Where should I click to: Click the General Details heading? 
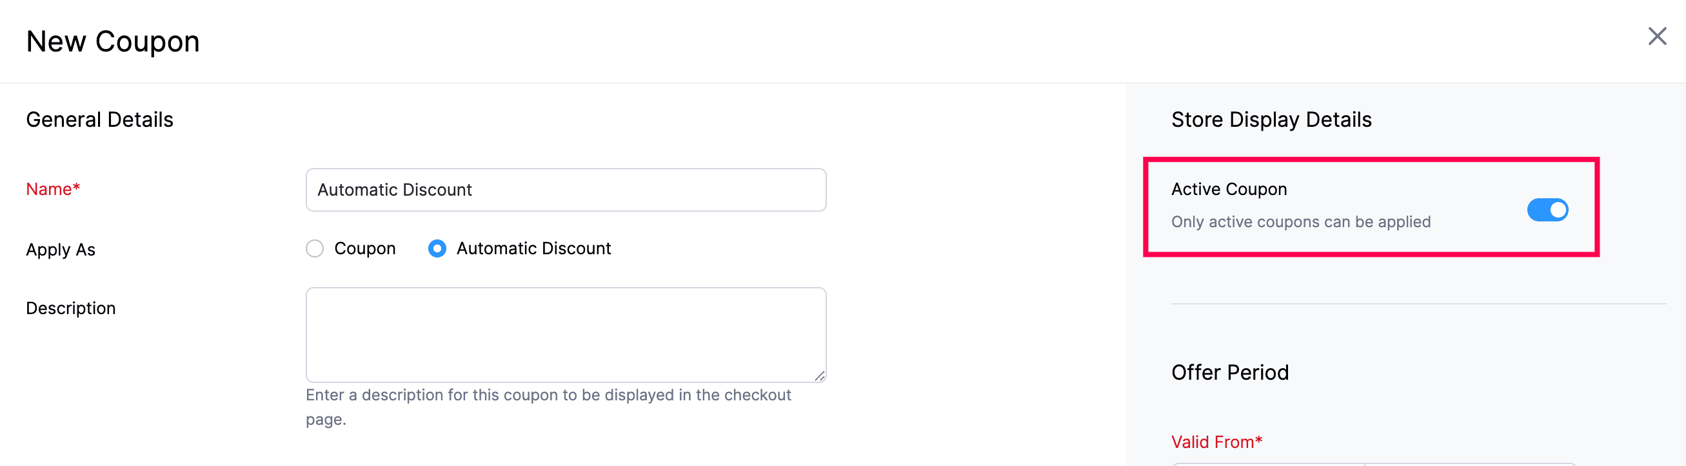(99, 120)
